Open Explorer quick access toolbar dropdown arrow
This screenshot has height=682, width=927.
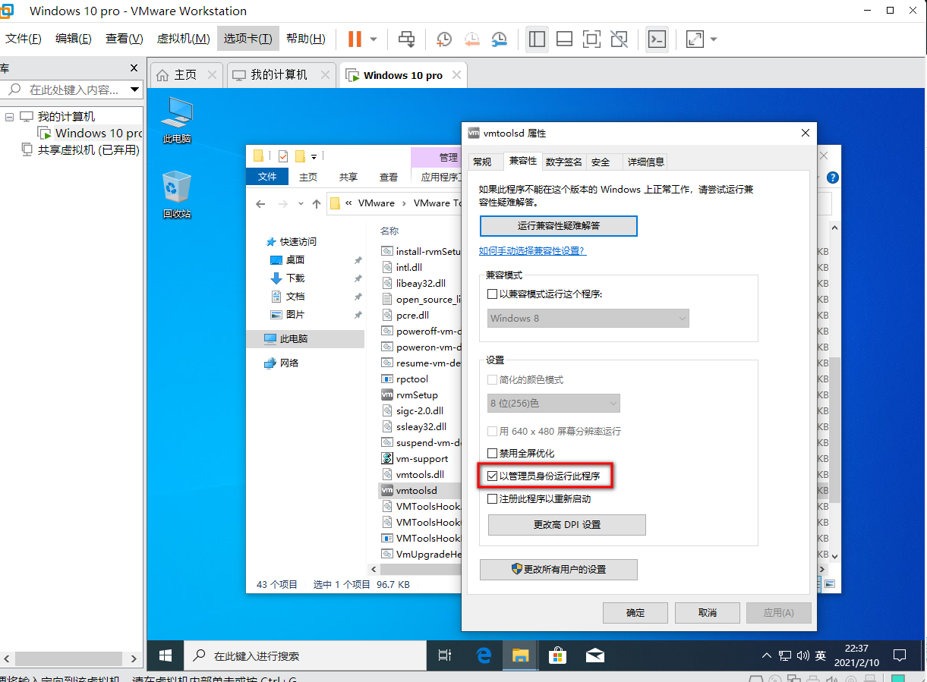click(314, 157)
